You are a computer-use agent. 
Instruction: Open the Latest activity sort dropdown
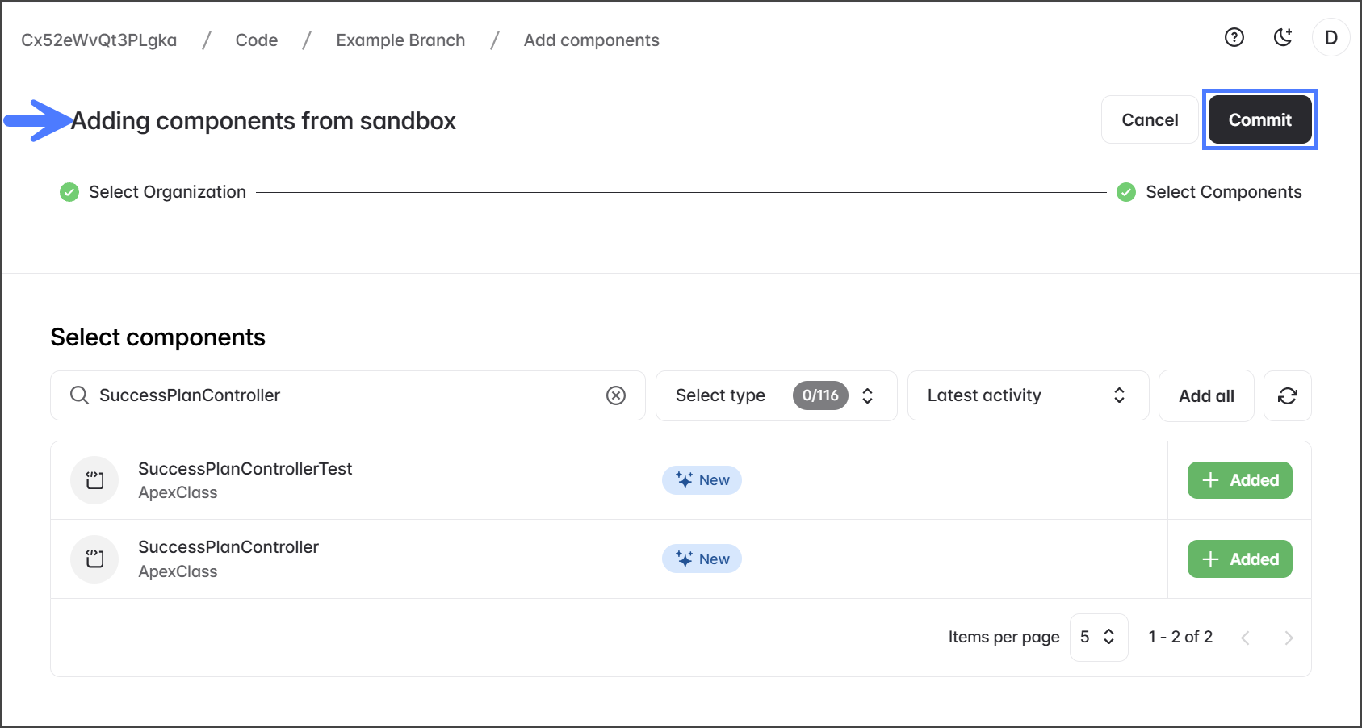click(1027, 395)
